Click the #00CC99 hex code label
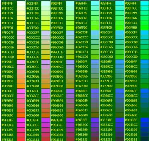The height and width of the screenshot is (141, 149). click(x=131, y=42)
